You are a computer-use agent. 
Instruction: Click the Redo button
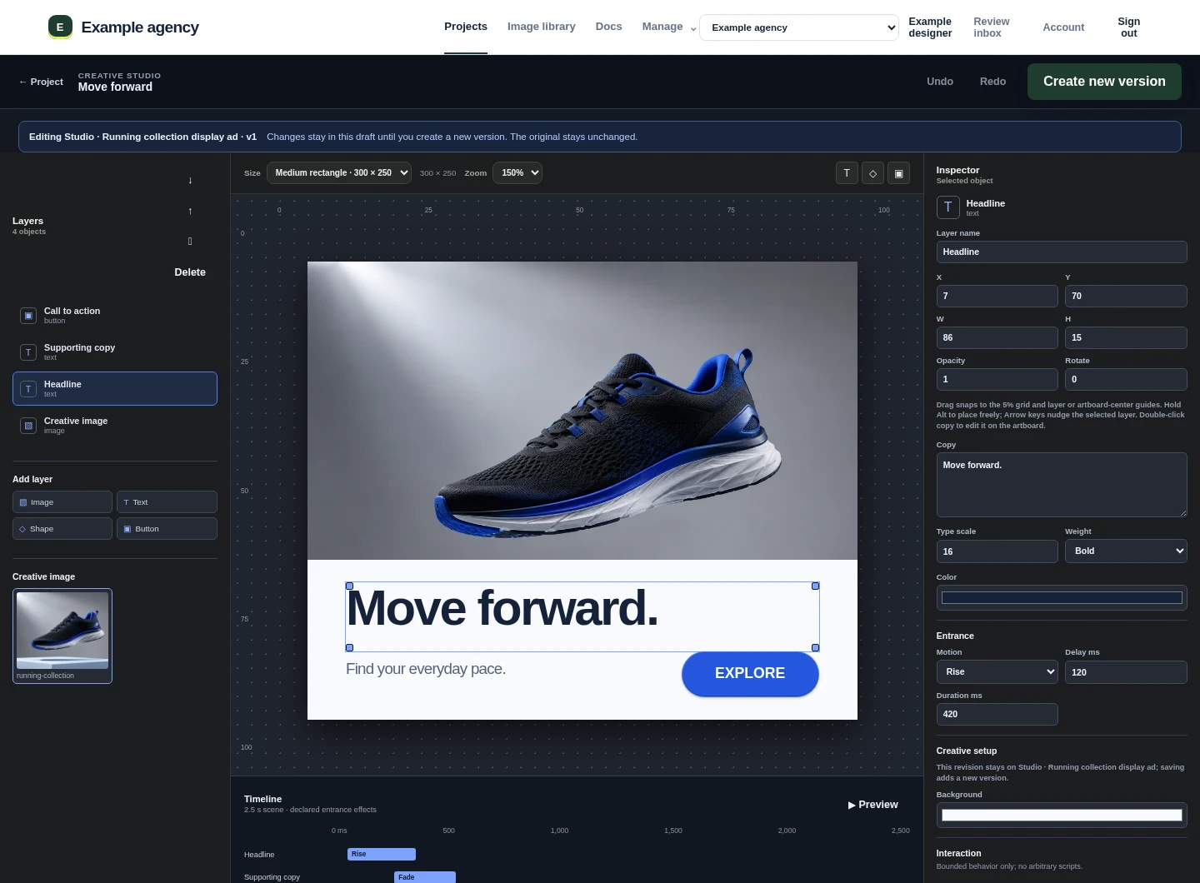[x=992, y=82]
